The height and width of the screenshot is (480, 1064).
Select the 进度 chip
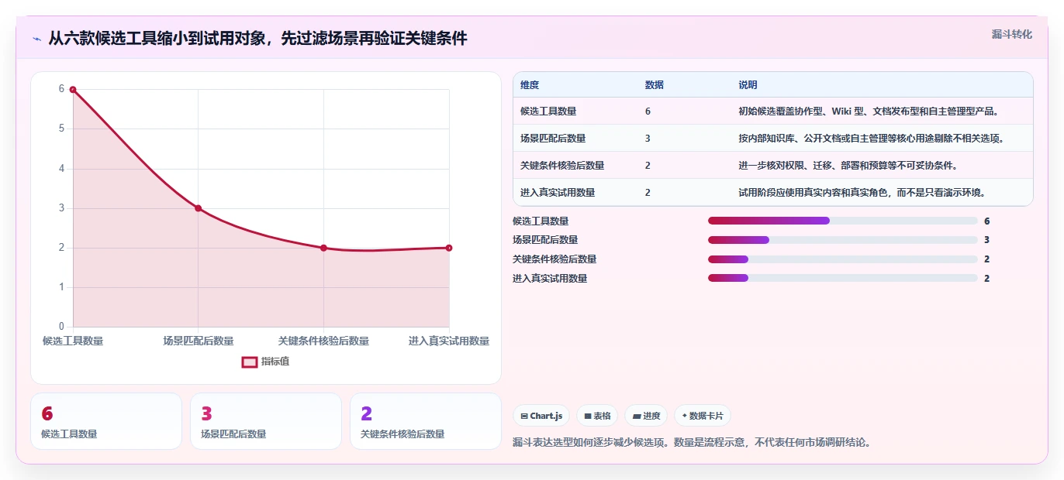coord(646,416)
